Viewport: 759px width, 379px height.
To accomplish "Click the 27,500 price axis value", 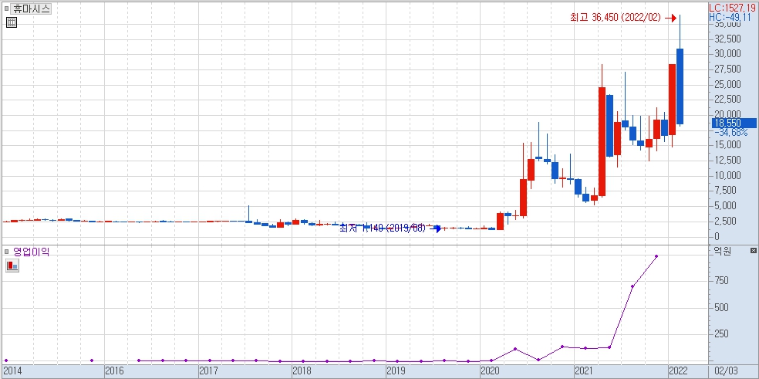I will (727, 69).
